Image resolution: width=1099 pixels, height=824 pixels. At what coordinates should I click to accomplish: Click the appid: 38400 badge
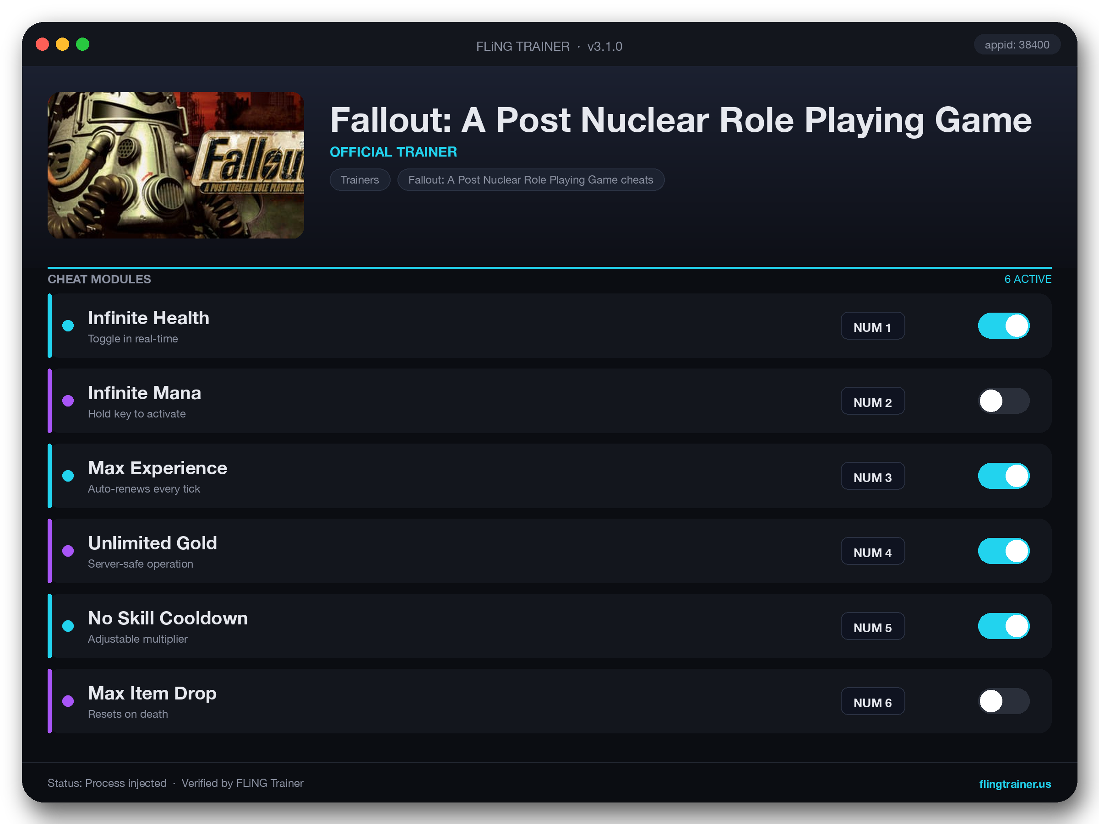point(1017,45)
